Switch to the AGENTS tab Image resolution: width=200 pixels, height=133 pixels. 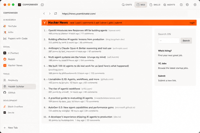[x=169, y=5]
